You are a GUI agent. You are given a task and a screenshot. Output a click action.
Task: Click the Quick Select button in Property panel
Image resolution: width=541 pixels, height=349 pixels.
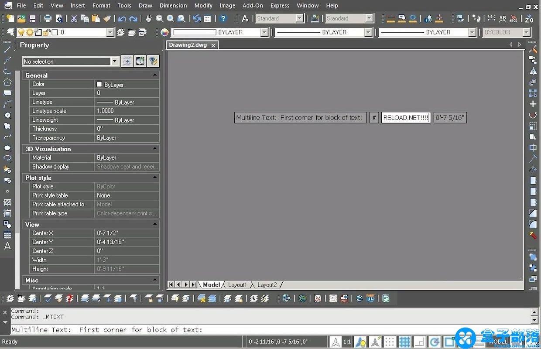point(153,61)
